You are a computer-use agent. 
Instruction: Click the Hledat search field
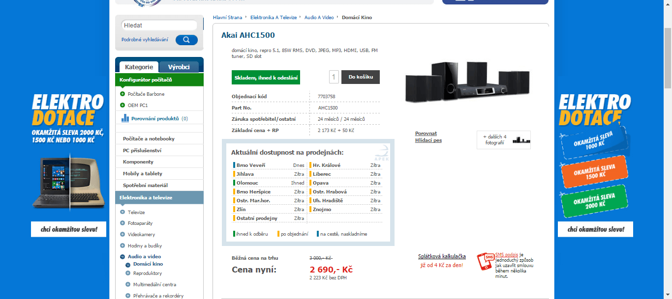pos(159,25)
